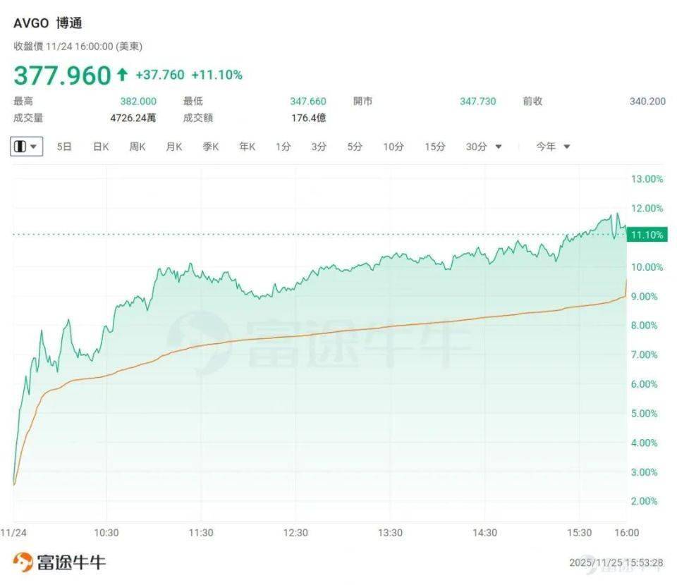The height and width of the screenshot is (585, 677).
Task: Choose the 1分 interval
Action: point(283,147)
